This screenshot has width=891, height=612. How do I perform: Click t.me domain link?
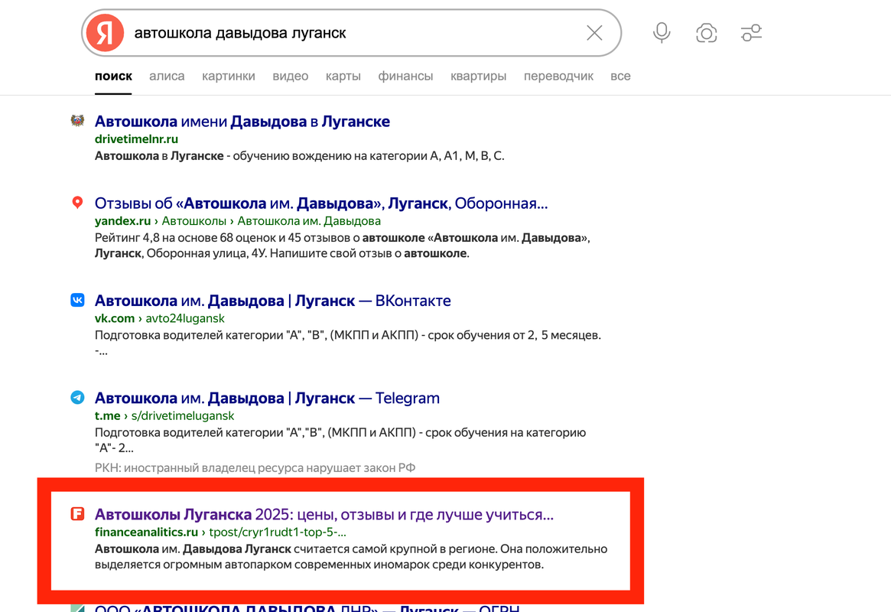pyautogui.click(x=107, y=416)
